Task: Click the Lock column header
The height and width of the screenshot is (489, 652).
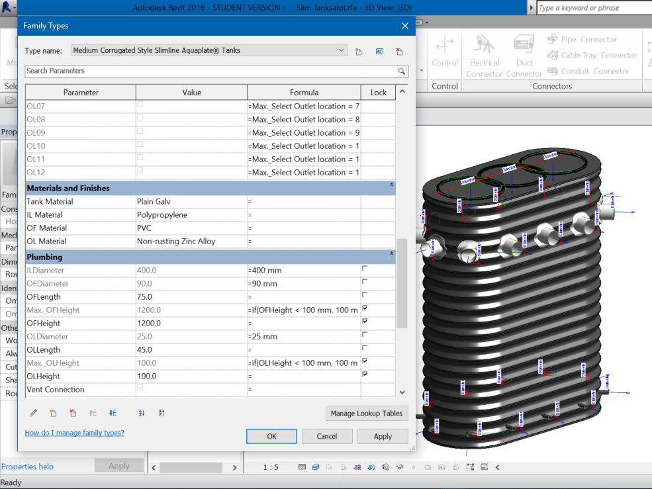Action: 379,93
